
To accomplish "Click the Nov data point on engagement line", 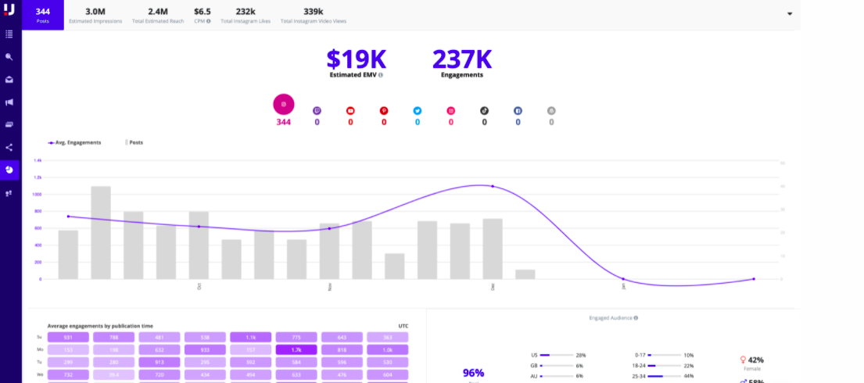I will tap(329, 228).
